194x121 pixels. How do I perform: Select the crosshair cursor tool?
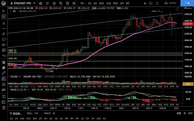click(4, 16)
